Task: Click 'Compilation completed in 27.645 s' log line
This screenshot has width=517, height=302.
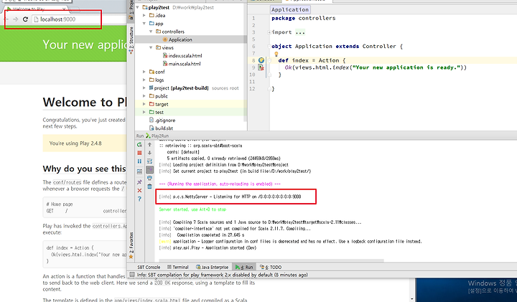Action: pyautogui.click(x=210, y=235)
